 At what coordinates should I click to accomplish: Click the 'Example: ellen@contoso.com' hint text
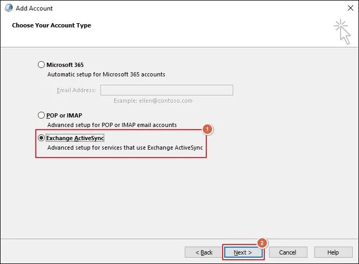click(153, 101)
